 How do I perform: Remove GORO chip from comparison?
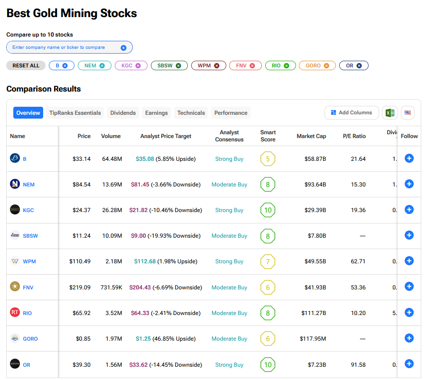326,66
